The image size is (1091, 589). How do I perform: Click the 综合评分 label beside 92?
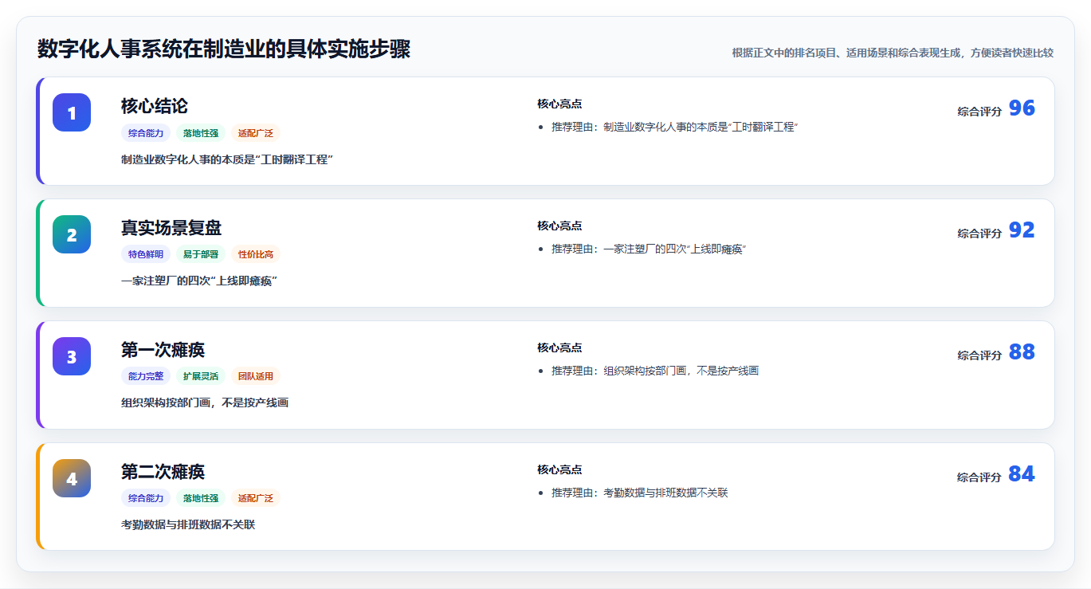tap(979, 234)
